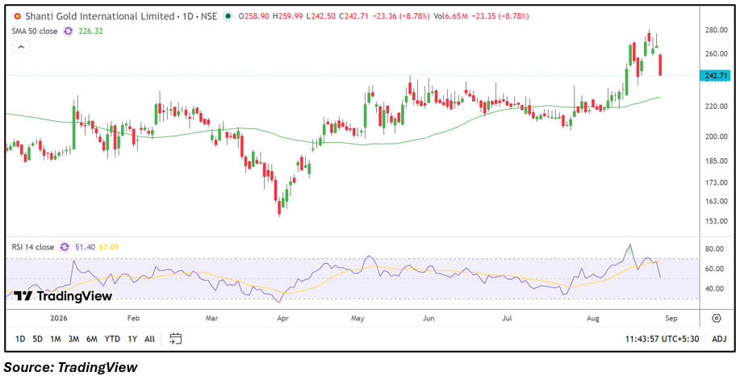Select the 1D time range

coord(20,339)
